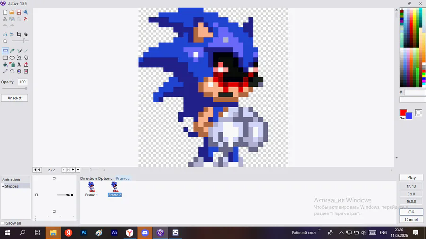
Task: Swap foreground and background colors arrow
Action: tap(402, 118)
